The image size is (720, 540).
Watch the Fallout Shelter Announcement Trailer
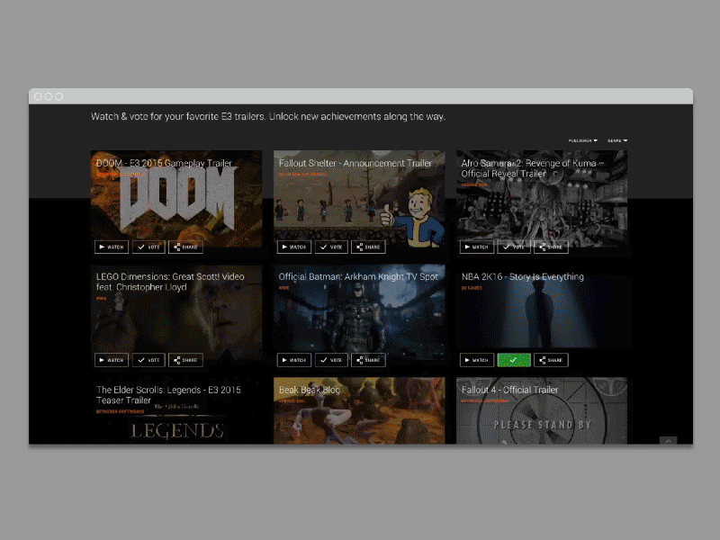294,247
